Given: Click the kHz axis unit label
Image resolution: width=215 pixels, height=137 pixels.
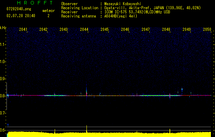Looking at the screenshot, I should coord(3,28).
